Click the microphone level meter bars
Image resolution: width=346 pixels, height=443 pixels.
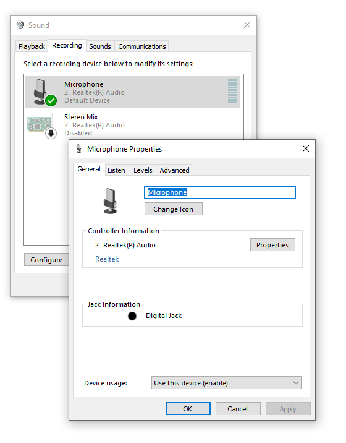pos(232,91)
